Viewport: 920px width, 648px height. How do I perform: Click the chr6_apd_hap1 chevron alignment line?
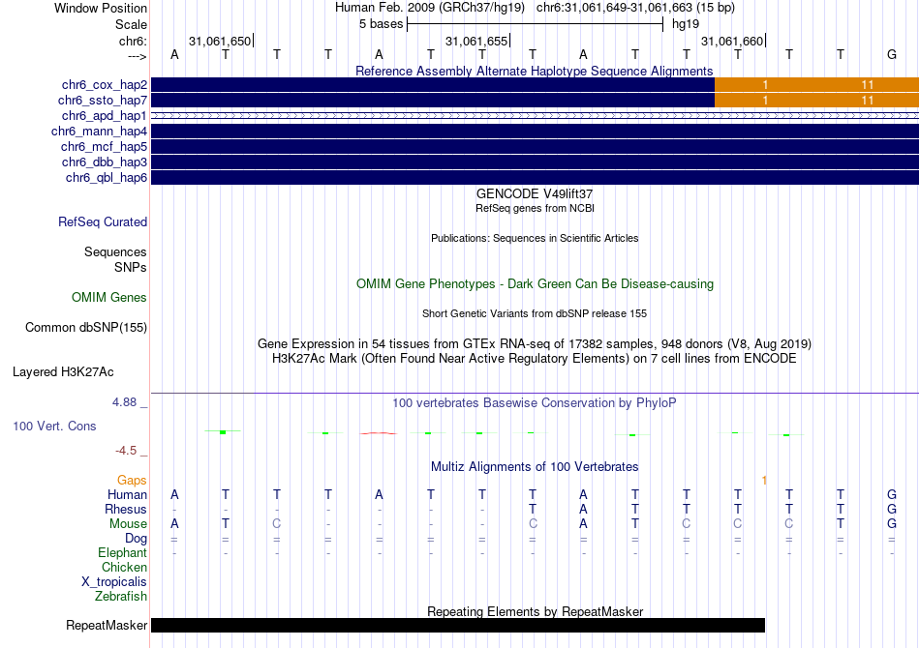click(x=536, y=116)
